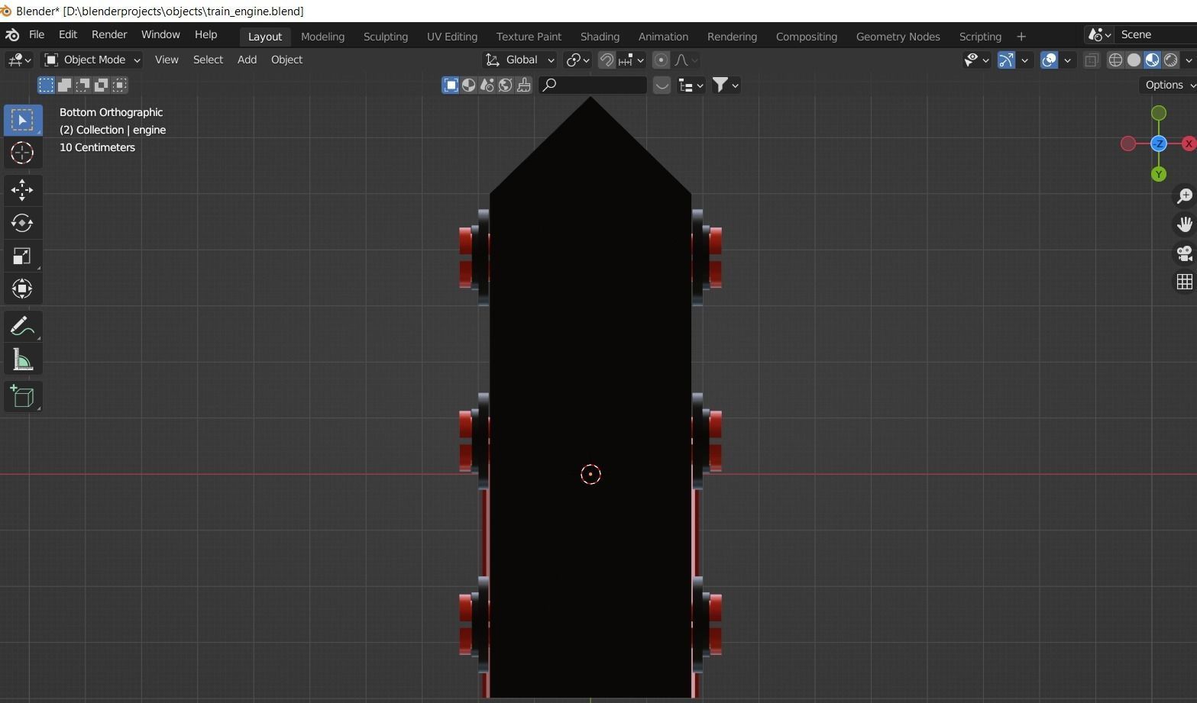This screenshot has height=703, width=1197.
Task: Click the pan hand icon
Action: 1185,224
